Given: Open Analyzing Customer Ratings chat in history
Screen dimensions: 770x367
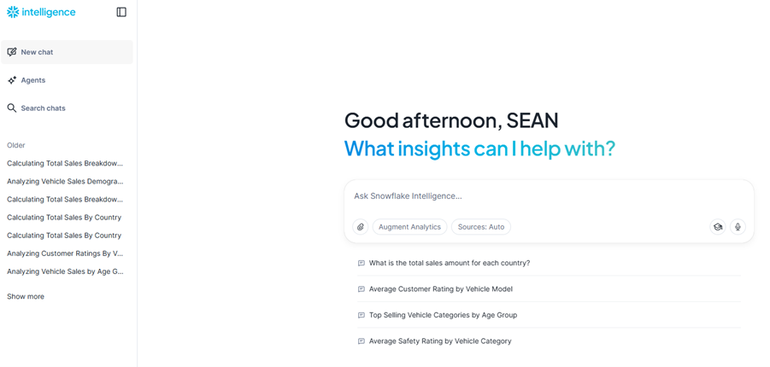Looking at the screenshot, I should coord(65,253).
